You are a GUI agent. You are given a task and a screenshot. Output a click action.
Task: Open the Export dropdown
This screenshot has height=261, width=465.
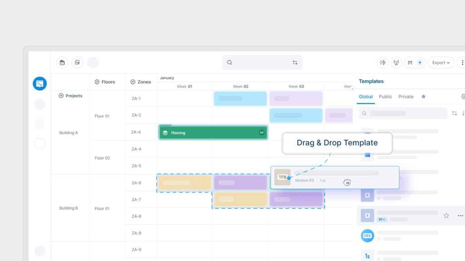pos(441,63)
